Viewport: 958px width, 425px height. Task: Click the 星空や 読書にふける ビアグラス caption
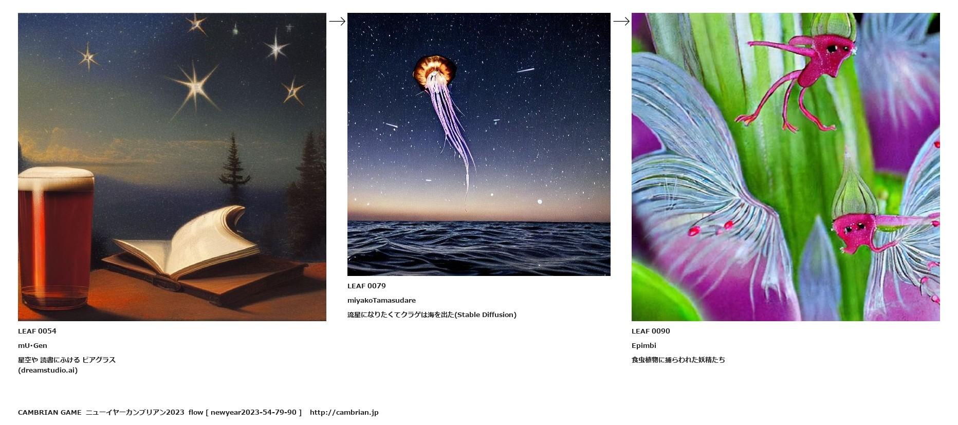coord(67,360)
